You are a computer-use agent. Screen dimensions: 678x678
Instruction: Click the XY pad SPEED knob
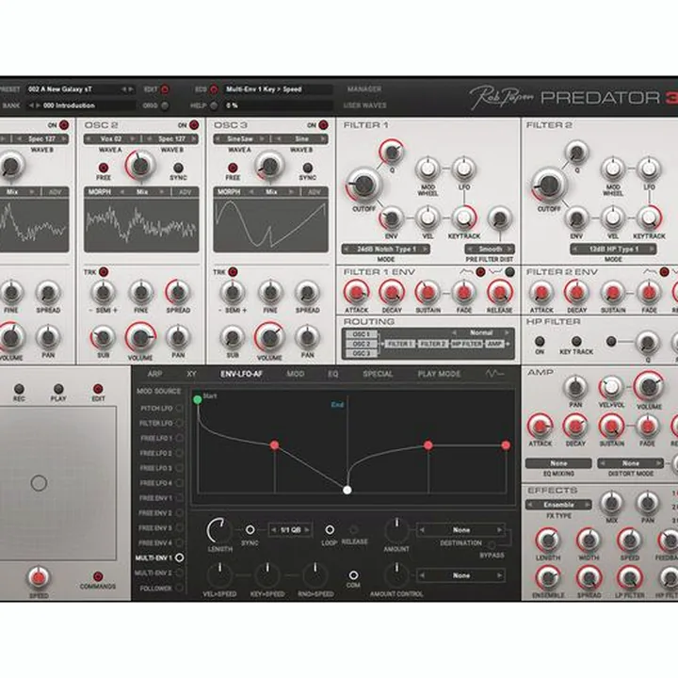pyautogui.click(x=39, y=577)
